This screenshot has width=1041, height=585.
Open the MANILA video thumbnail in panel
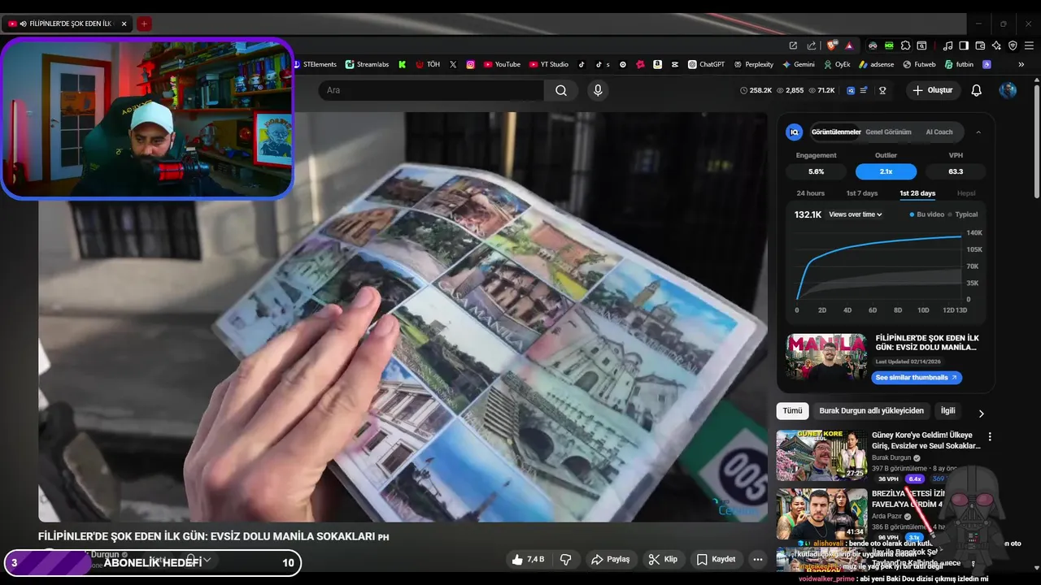click(x=826, y=357)
